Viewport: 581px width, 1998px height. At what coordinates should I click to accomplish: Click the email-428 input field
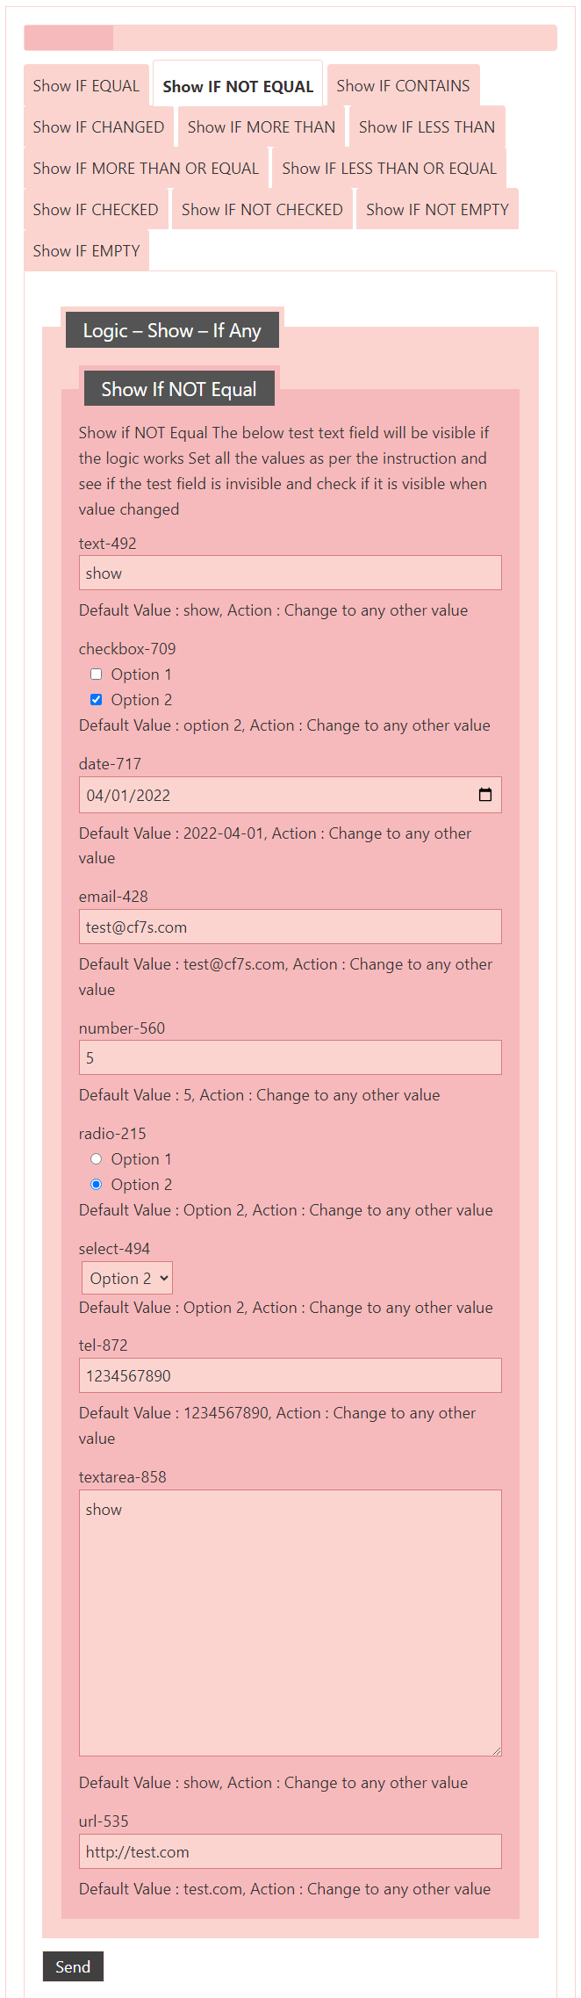(290, 927)
